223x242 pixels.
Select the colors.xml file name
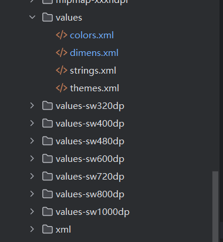(92, 35)
